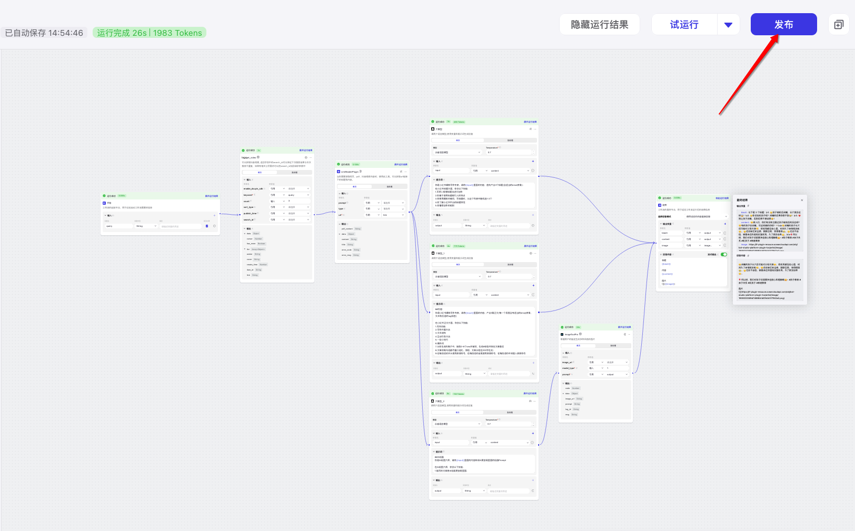Click the blue 发布 publish button
Viewport: 855px width, 531px height.
[783, 24]
